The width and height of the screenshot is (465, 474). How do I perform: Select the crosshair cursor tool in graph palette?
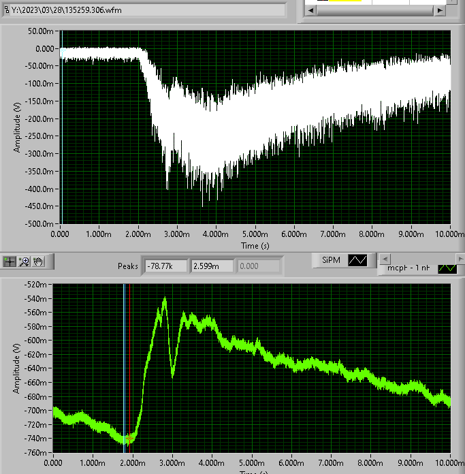(10, 262)
